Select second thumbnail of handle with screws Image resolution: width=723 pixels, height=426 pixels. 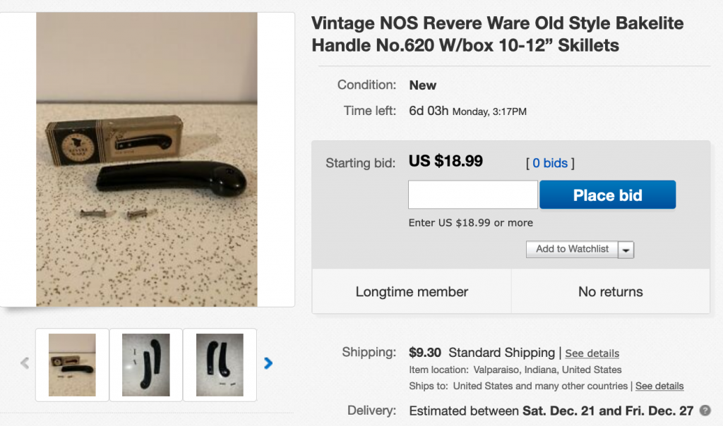click(145, 365)
